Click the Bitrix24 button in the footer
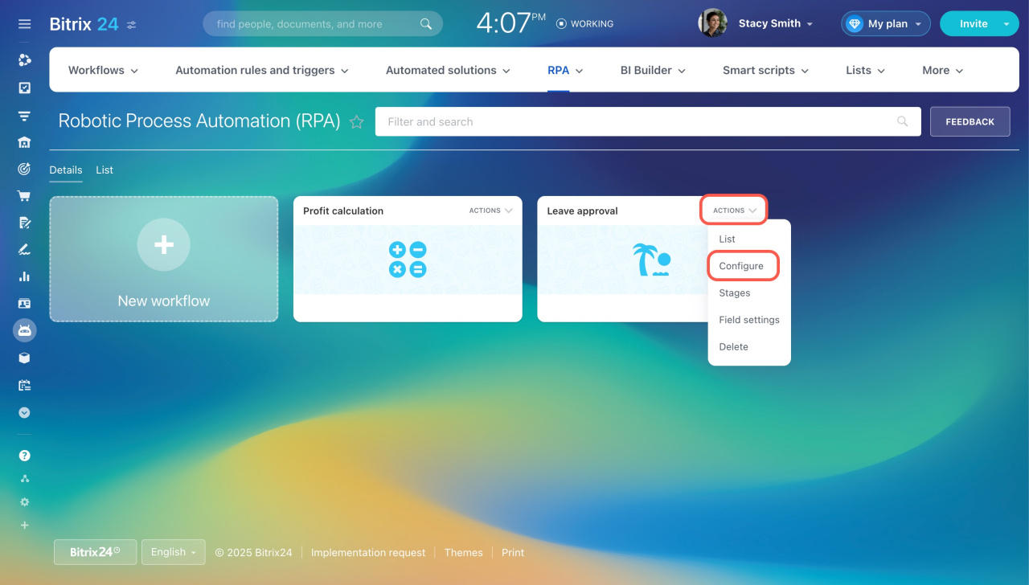This screenshot has width=1029, height=585. click(x=95, y=552)
